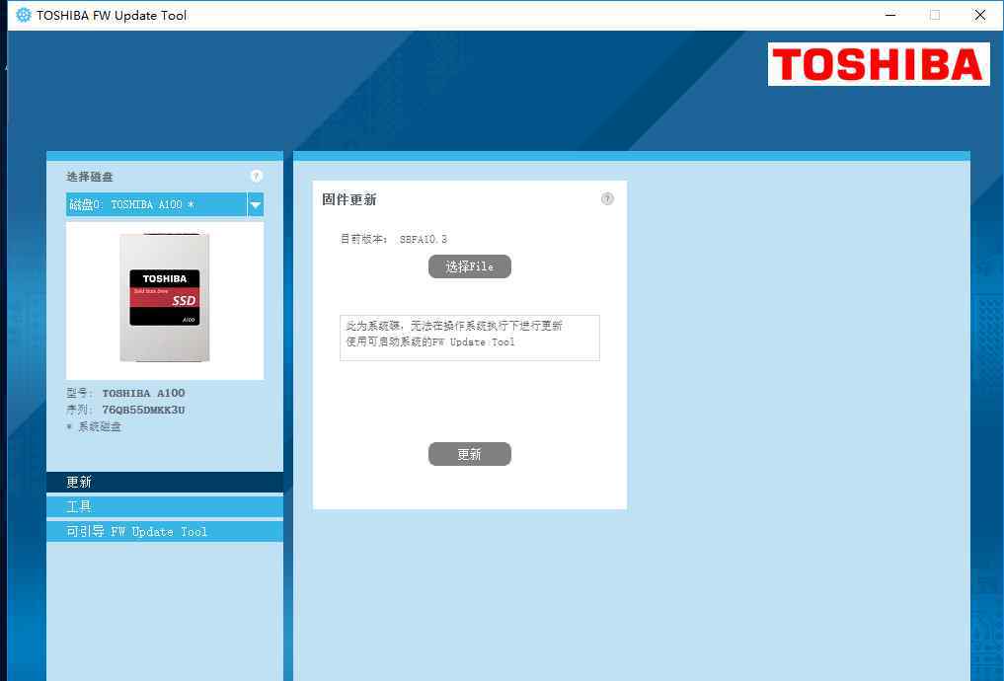This screenshot has height=681, width=1004.
Task: Click the gear app icon in title bar
Action: click(x=23, y=15)
